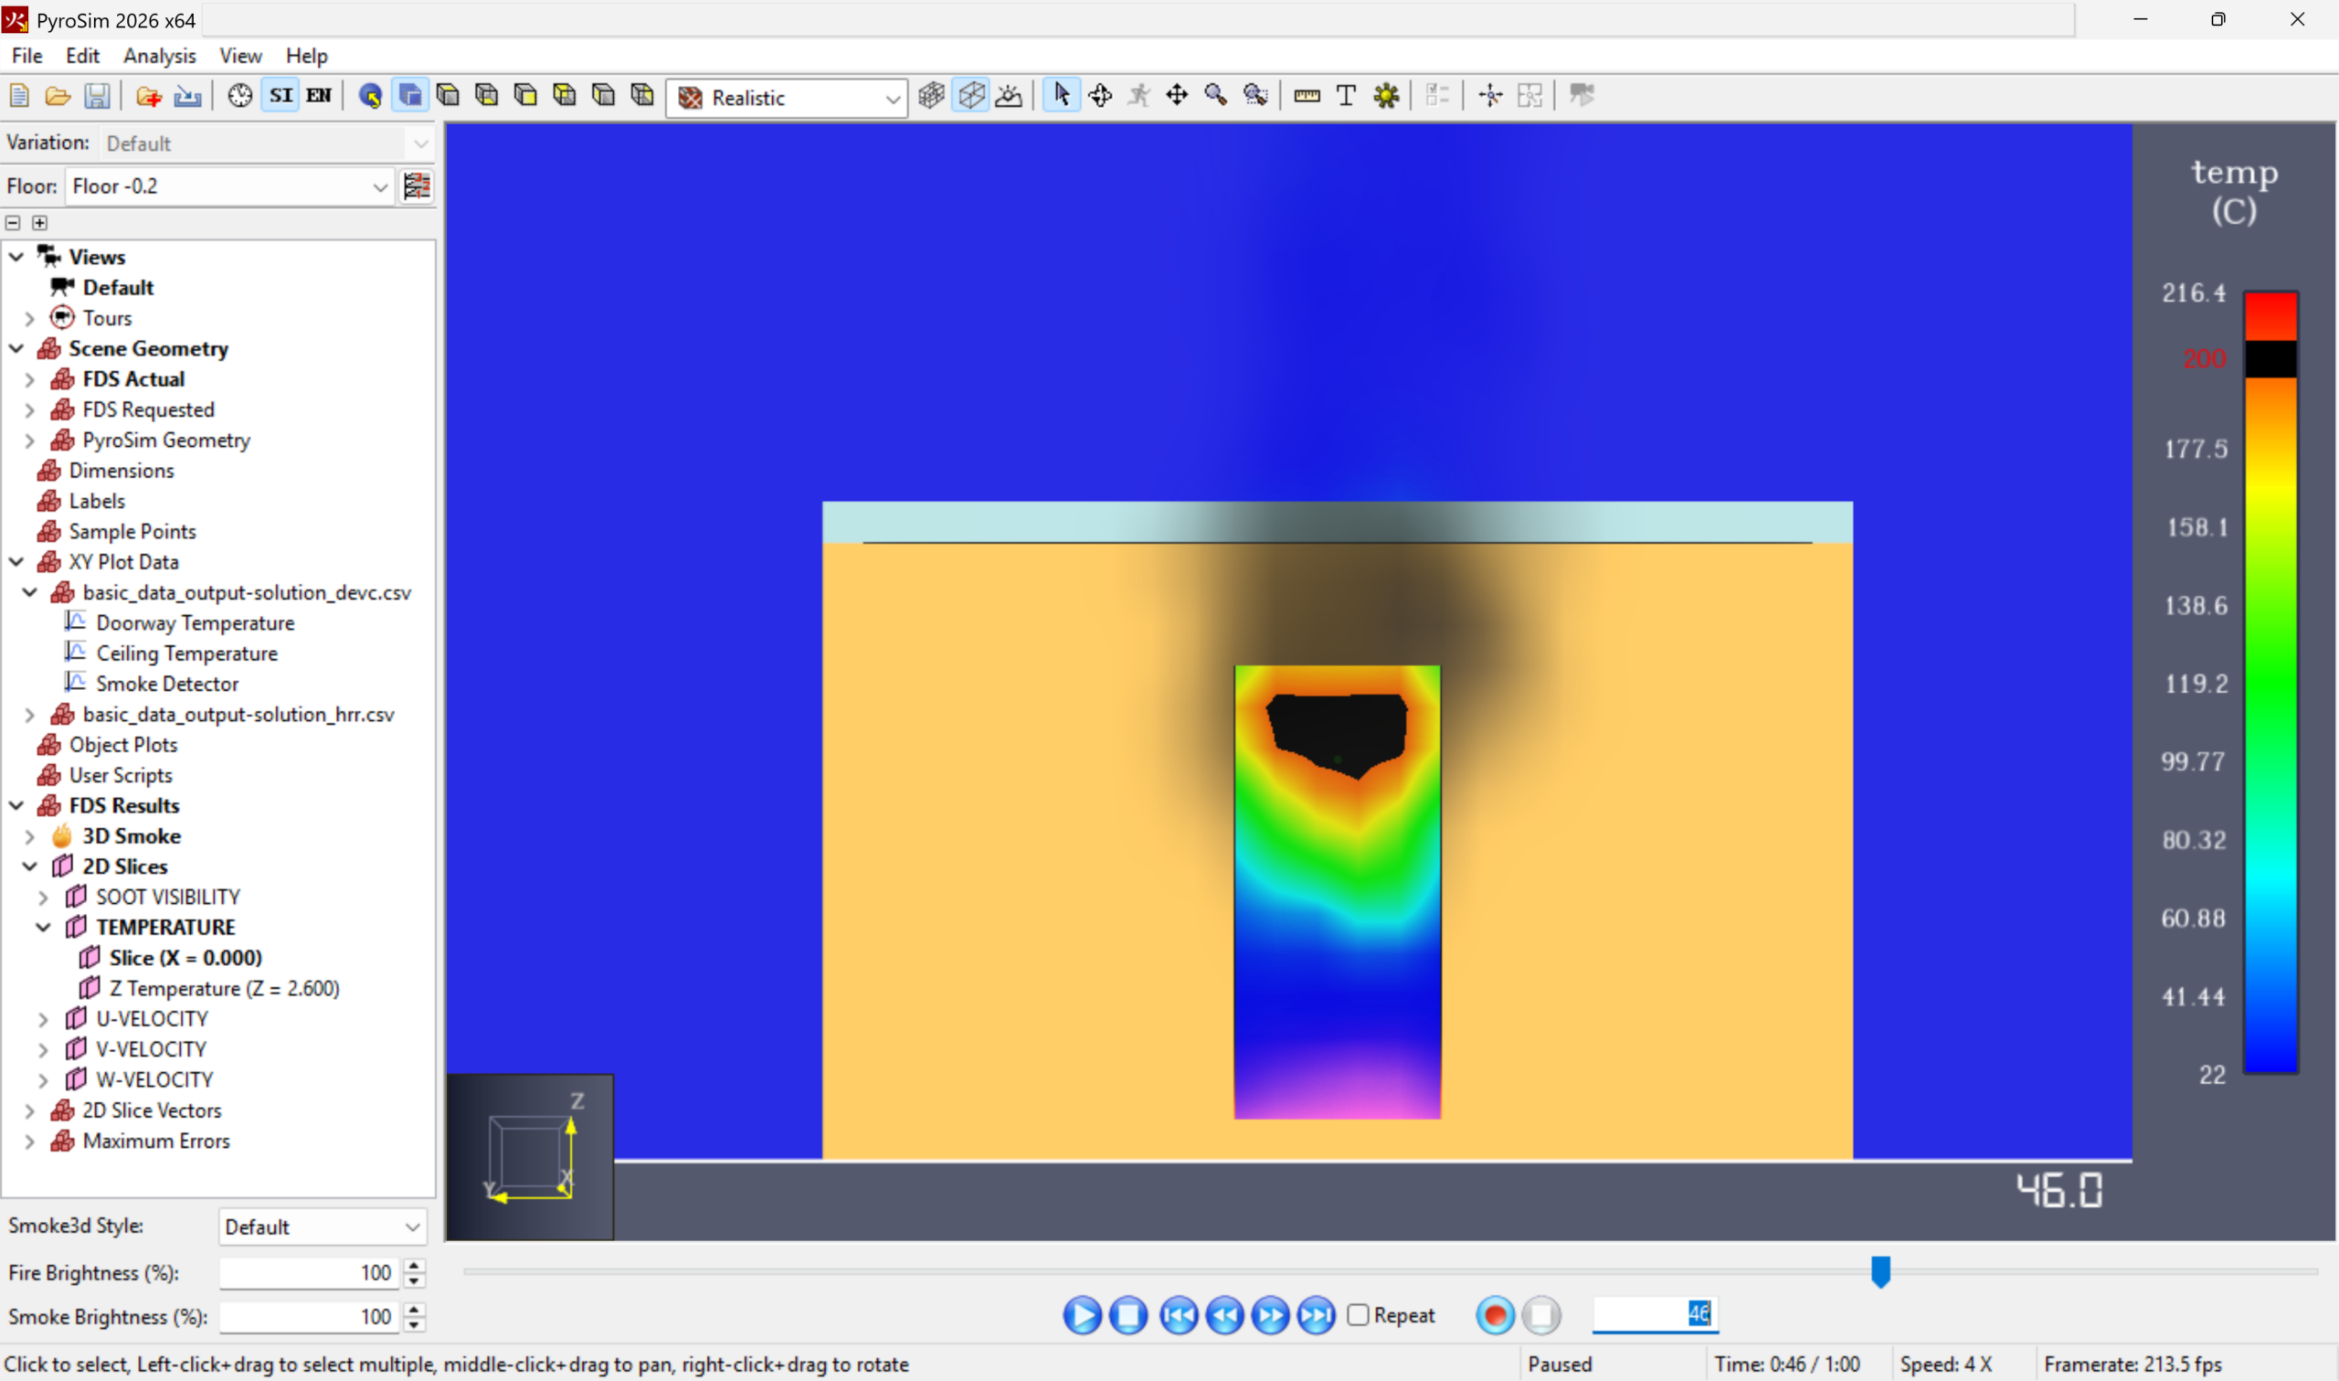This screenshot has height=1381, width=2339.
Task: Increase Smoke Brightness with up arrow
Action: pyautogui.click(x=415, y=1309)
